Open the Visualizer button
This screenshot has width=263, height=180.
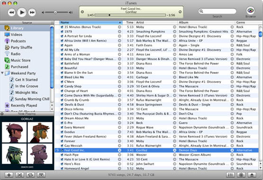click(x=241, y=175)
